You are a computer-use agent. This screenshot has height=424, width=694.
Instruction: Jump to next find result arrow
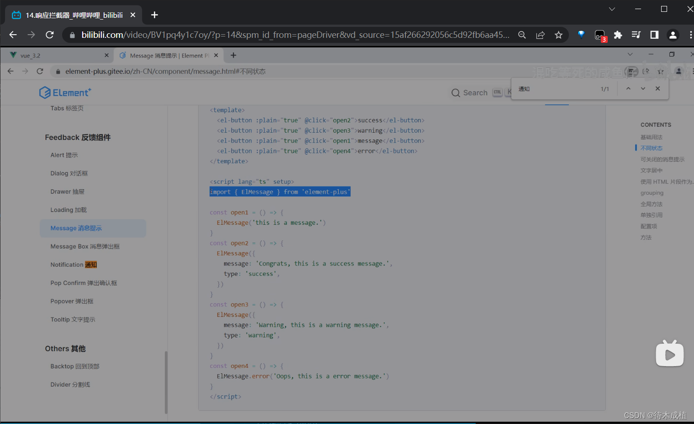[x=643, y=88]
